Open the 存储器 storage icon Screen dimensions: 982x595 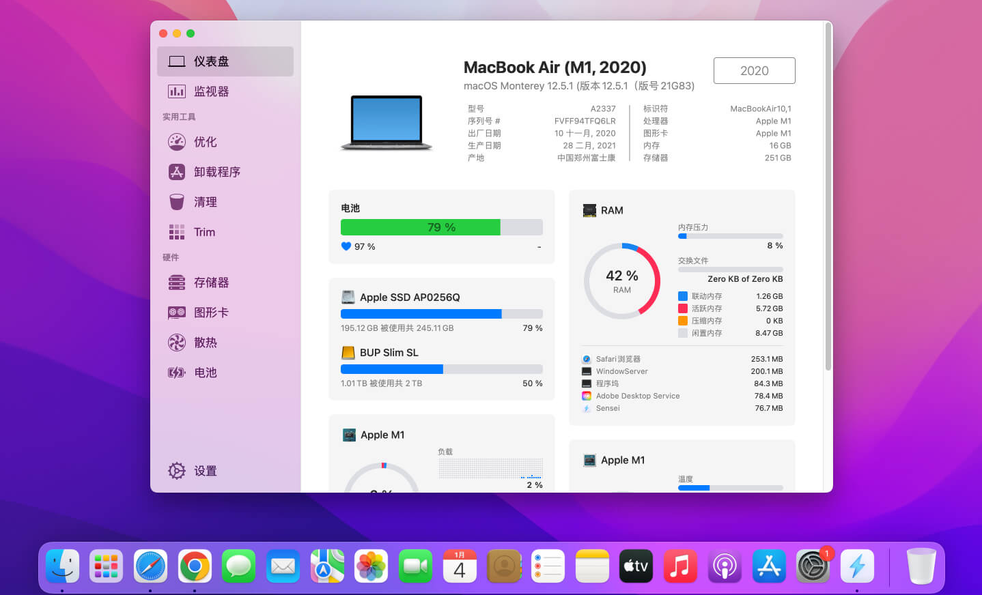click(177, 282)
